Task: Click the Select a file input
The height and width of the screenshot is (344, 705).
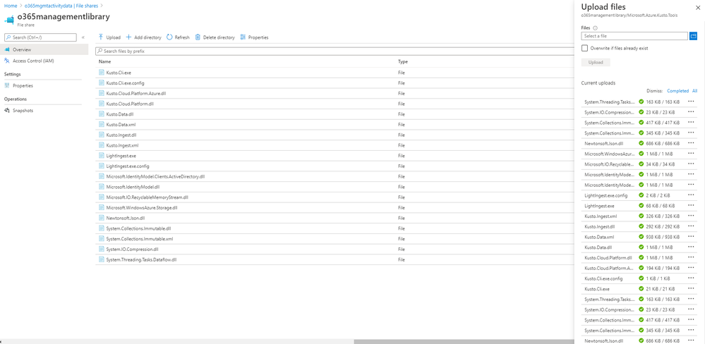Action: pyautogui.click(x=634, y=36)
